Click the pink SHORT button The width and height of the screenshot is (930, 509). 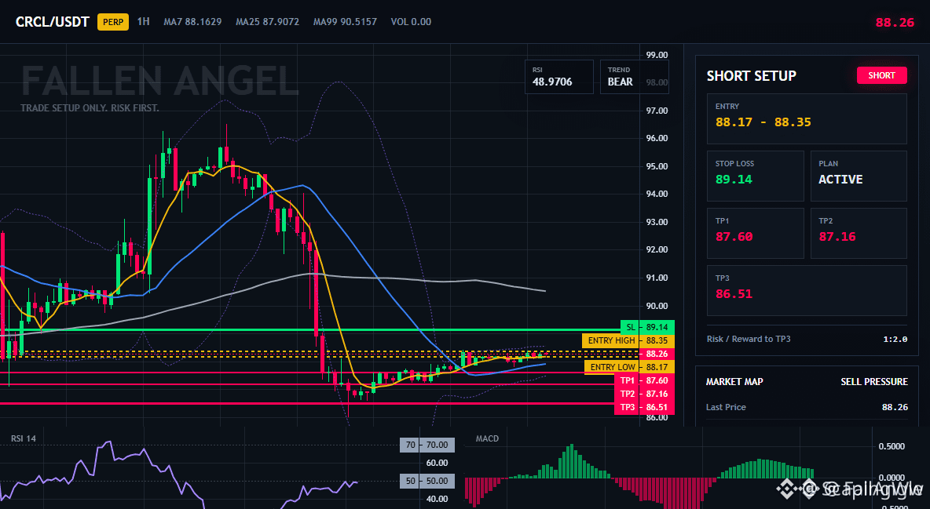point(881,75)
